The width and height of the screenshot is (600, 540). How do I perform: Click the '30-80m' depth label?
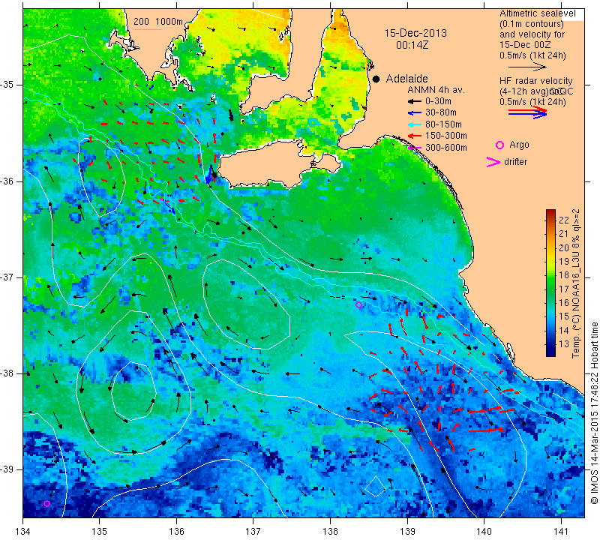tap(441, 113)
